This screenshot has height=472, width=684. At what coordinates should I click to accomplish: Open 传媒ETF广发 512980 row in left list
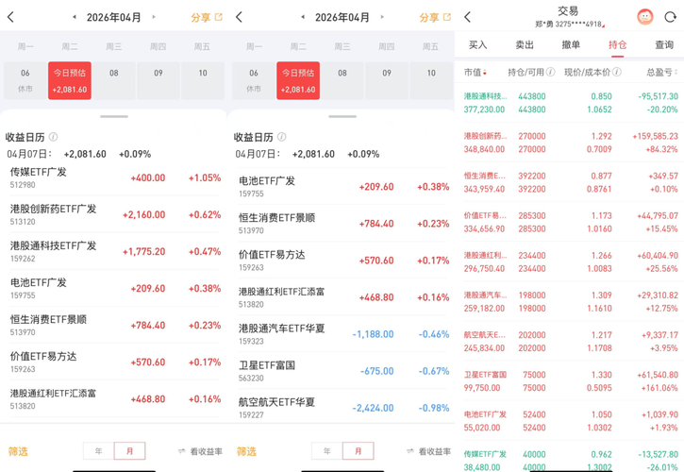(x=114, y=177)
